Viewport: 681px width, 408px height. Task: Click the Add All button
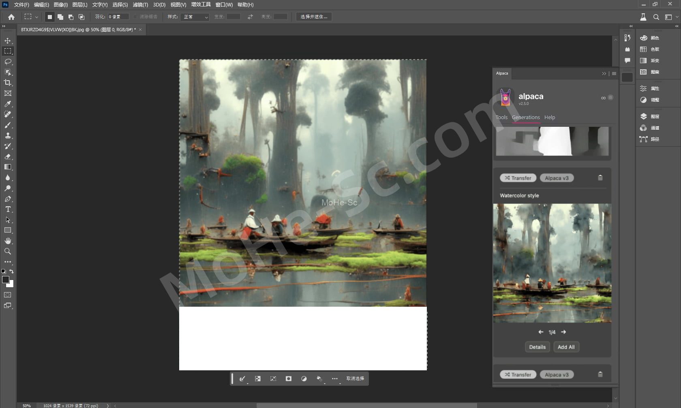tap(566, 347)
